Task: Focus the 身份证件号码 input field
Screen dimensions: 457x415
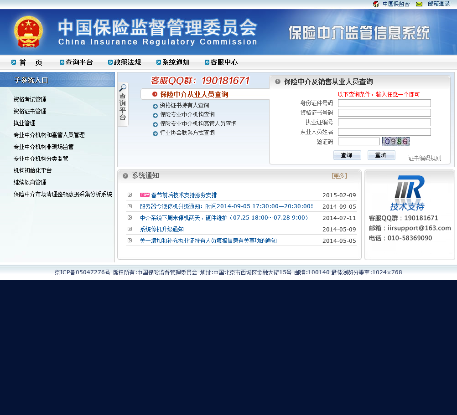Action: pos(384,103)
